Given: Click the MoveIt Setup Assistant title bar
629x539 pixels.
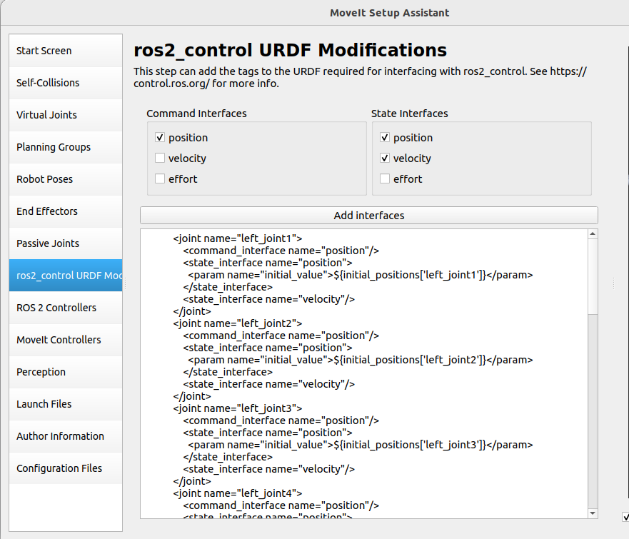Looking at the screenshot, I should (390, 13).
